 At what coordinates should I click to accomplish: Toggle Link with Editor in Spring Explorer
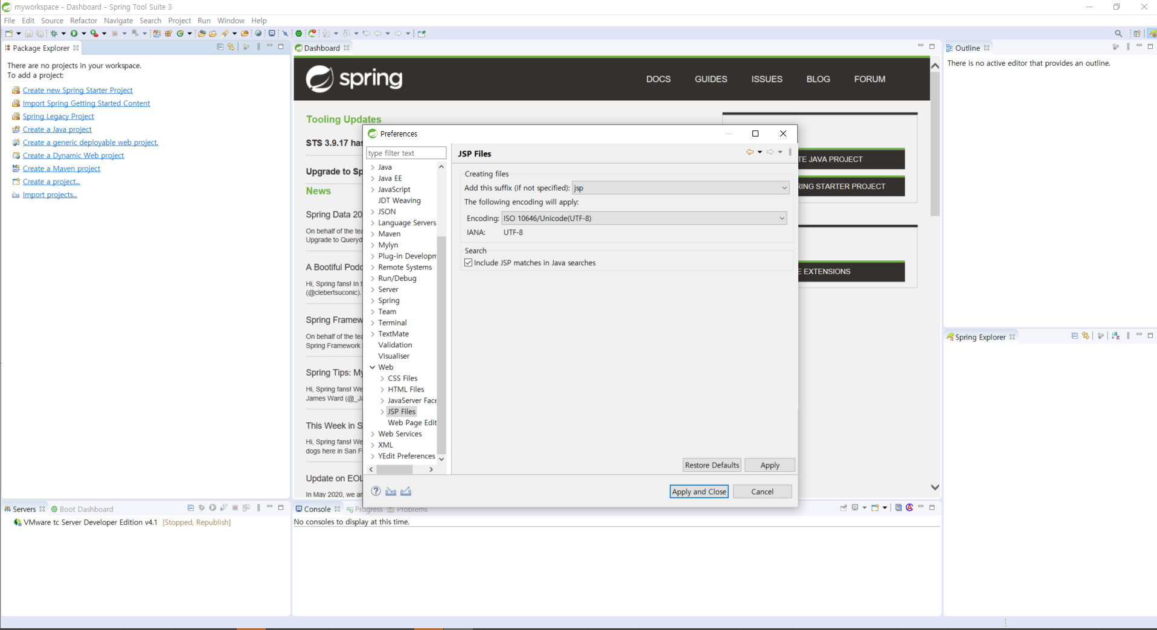click(x=1086, y=336)
